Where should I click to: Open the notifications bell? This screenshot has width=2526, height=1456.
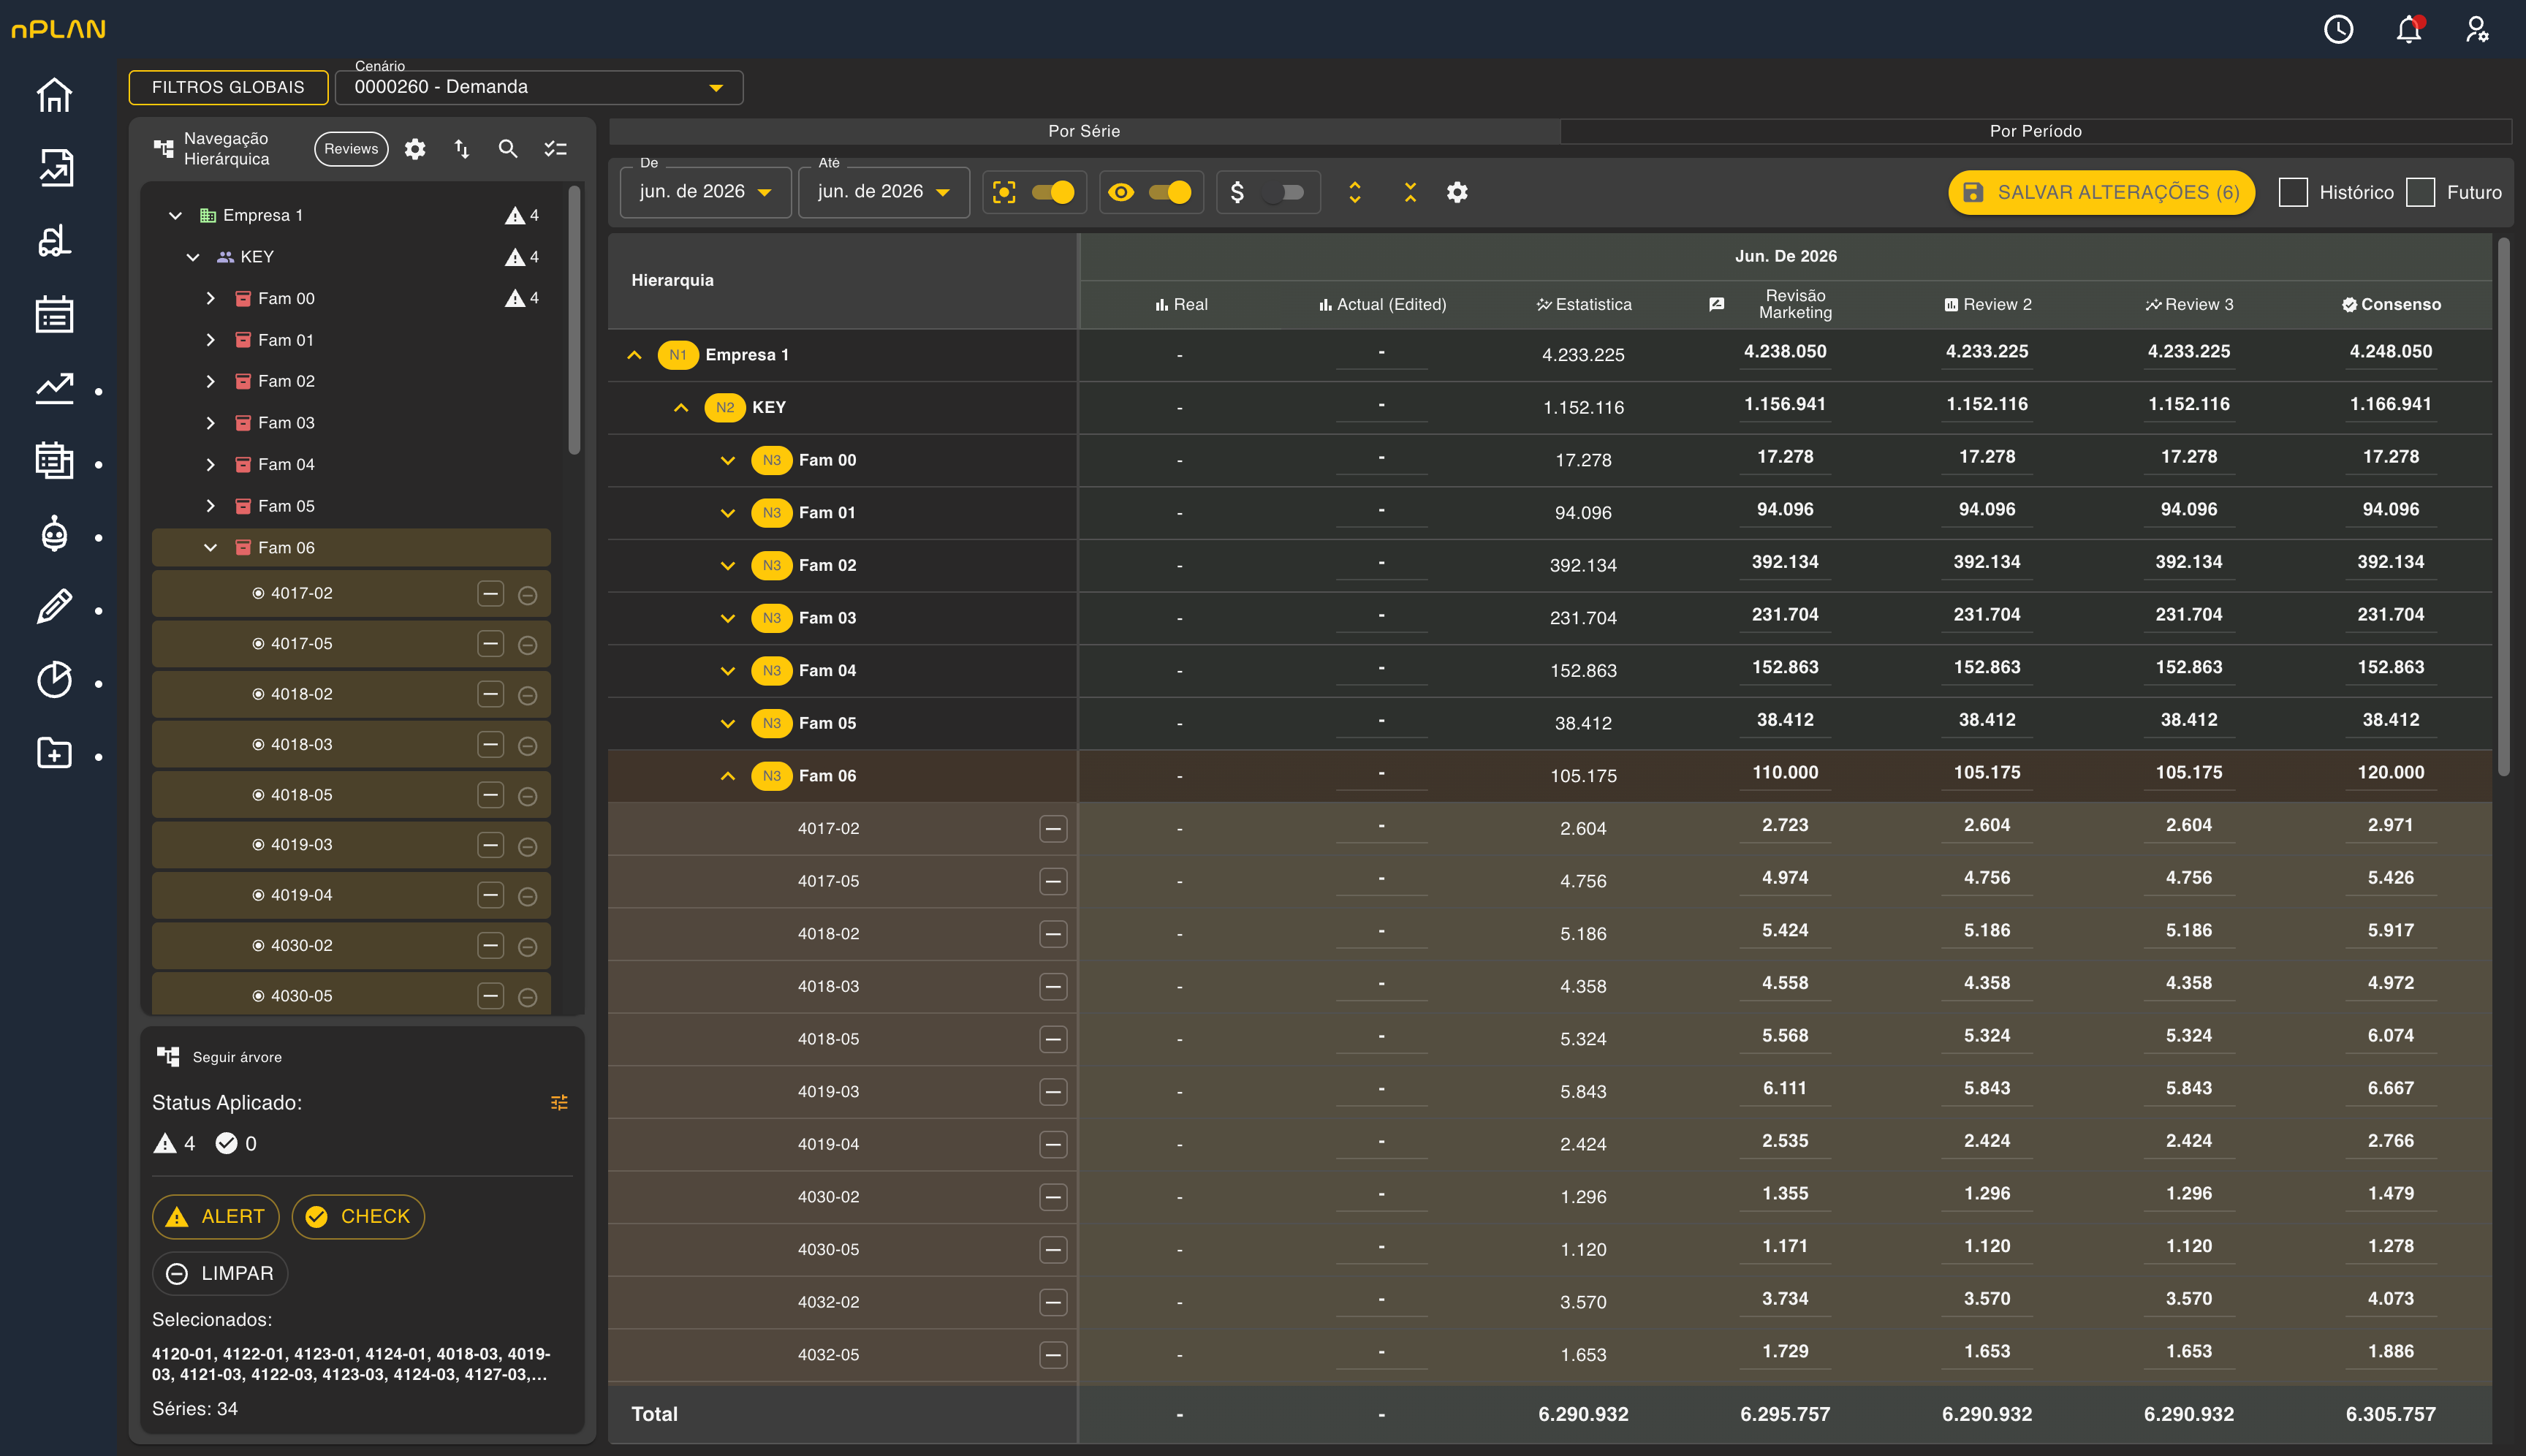coord(2408,29)
